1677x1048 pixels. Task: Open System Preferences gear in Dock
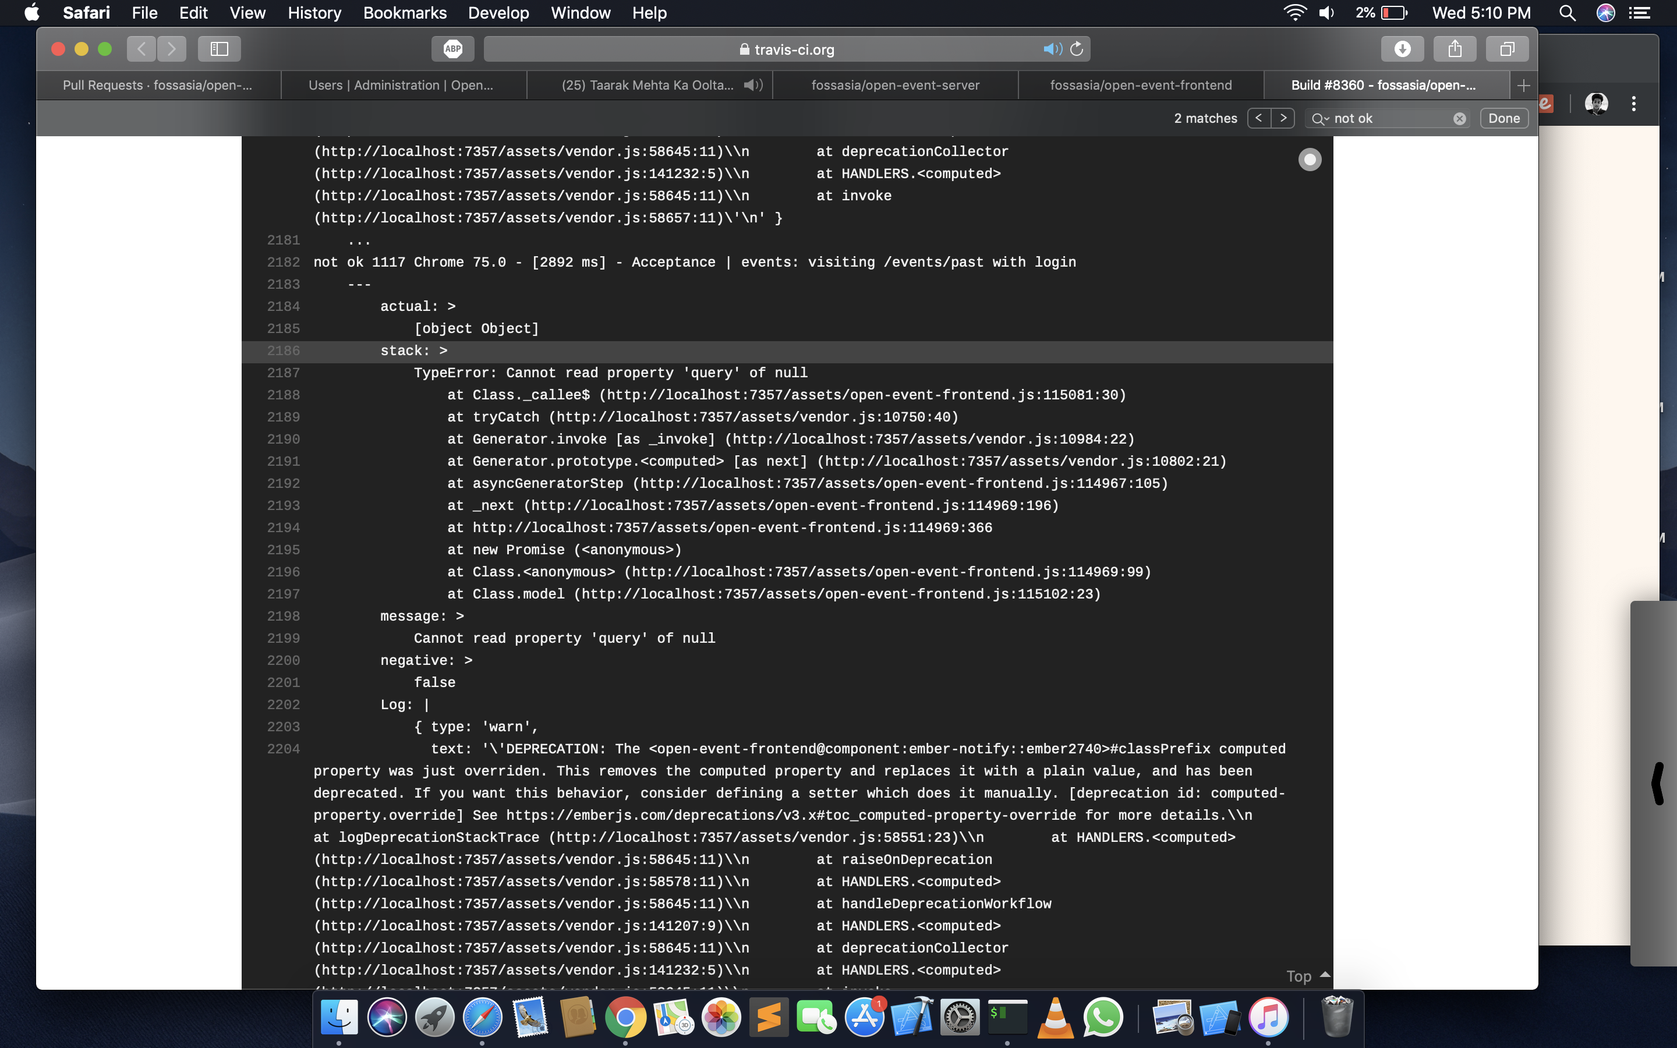pyautogui.click(x=960, y=1017)
